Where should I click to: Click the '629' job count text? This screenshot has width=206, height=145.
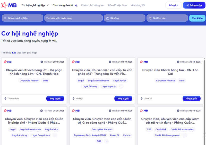click(x=14, y=53)
